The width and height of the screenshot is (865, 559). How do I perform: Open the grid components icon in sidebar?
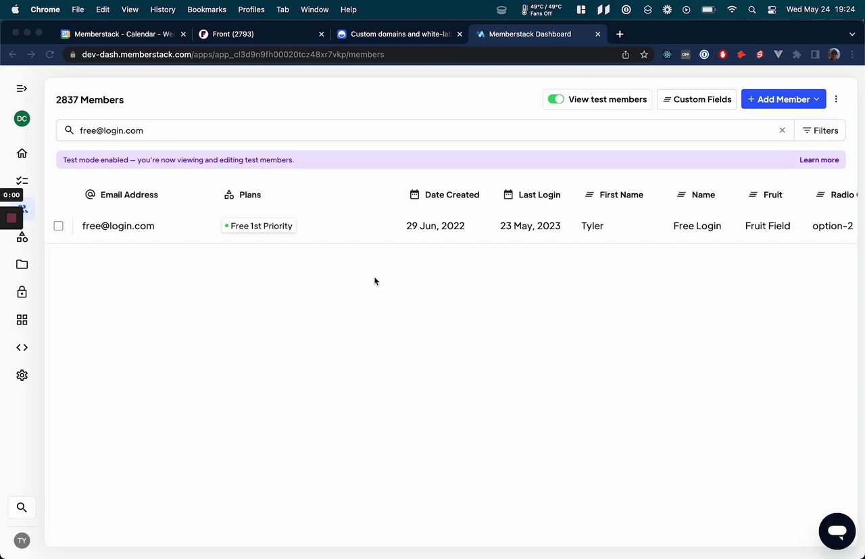coord(22,320)
